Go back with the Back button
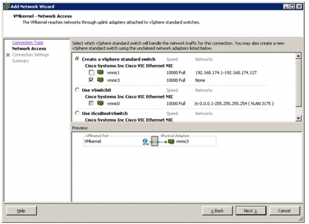 tap(218, 211)
